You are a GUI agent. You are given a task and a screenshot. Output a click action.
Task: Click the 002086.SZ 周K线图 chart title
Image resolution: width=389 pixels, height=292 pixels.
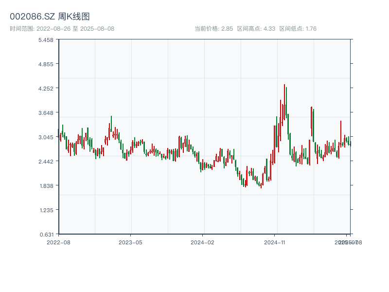click(50, 17)
